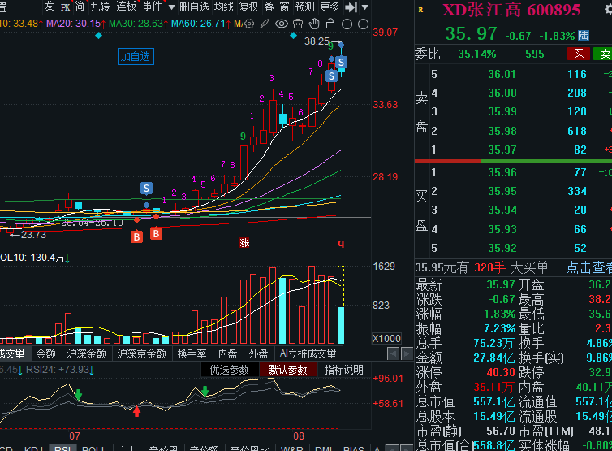Click the 发 toolbar button

[49, 7]
